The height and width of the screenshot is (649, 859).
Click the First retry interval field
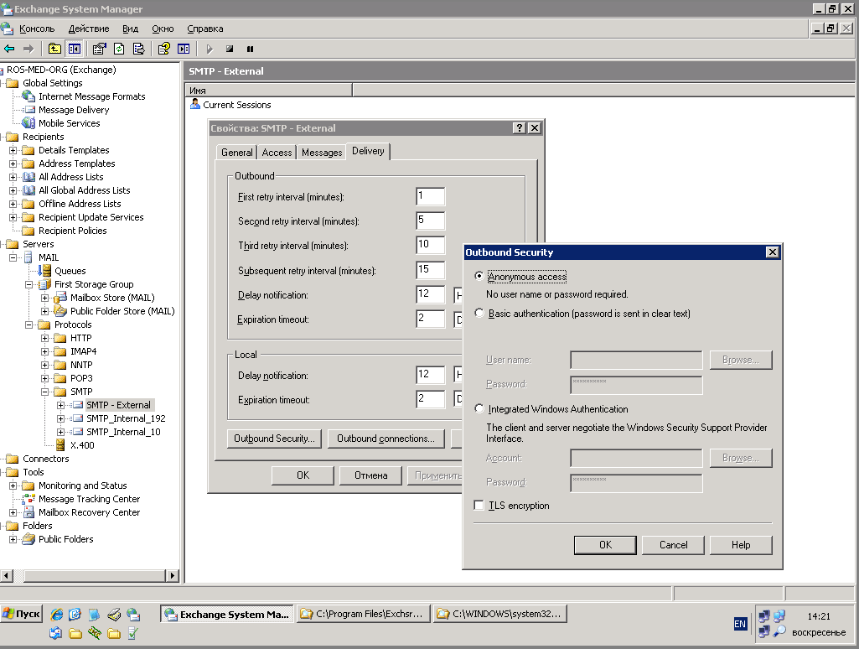(431, 197)
